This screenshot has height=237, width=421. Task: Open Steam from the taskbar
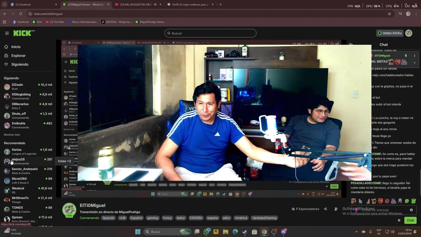(245, 232)
